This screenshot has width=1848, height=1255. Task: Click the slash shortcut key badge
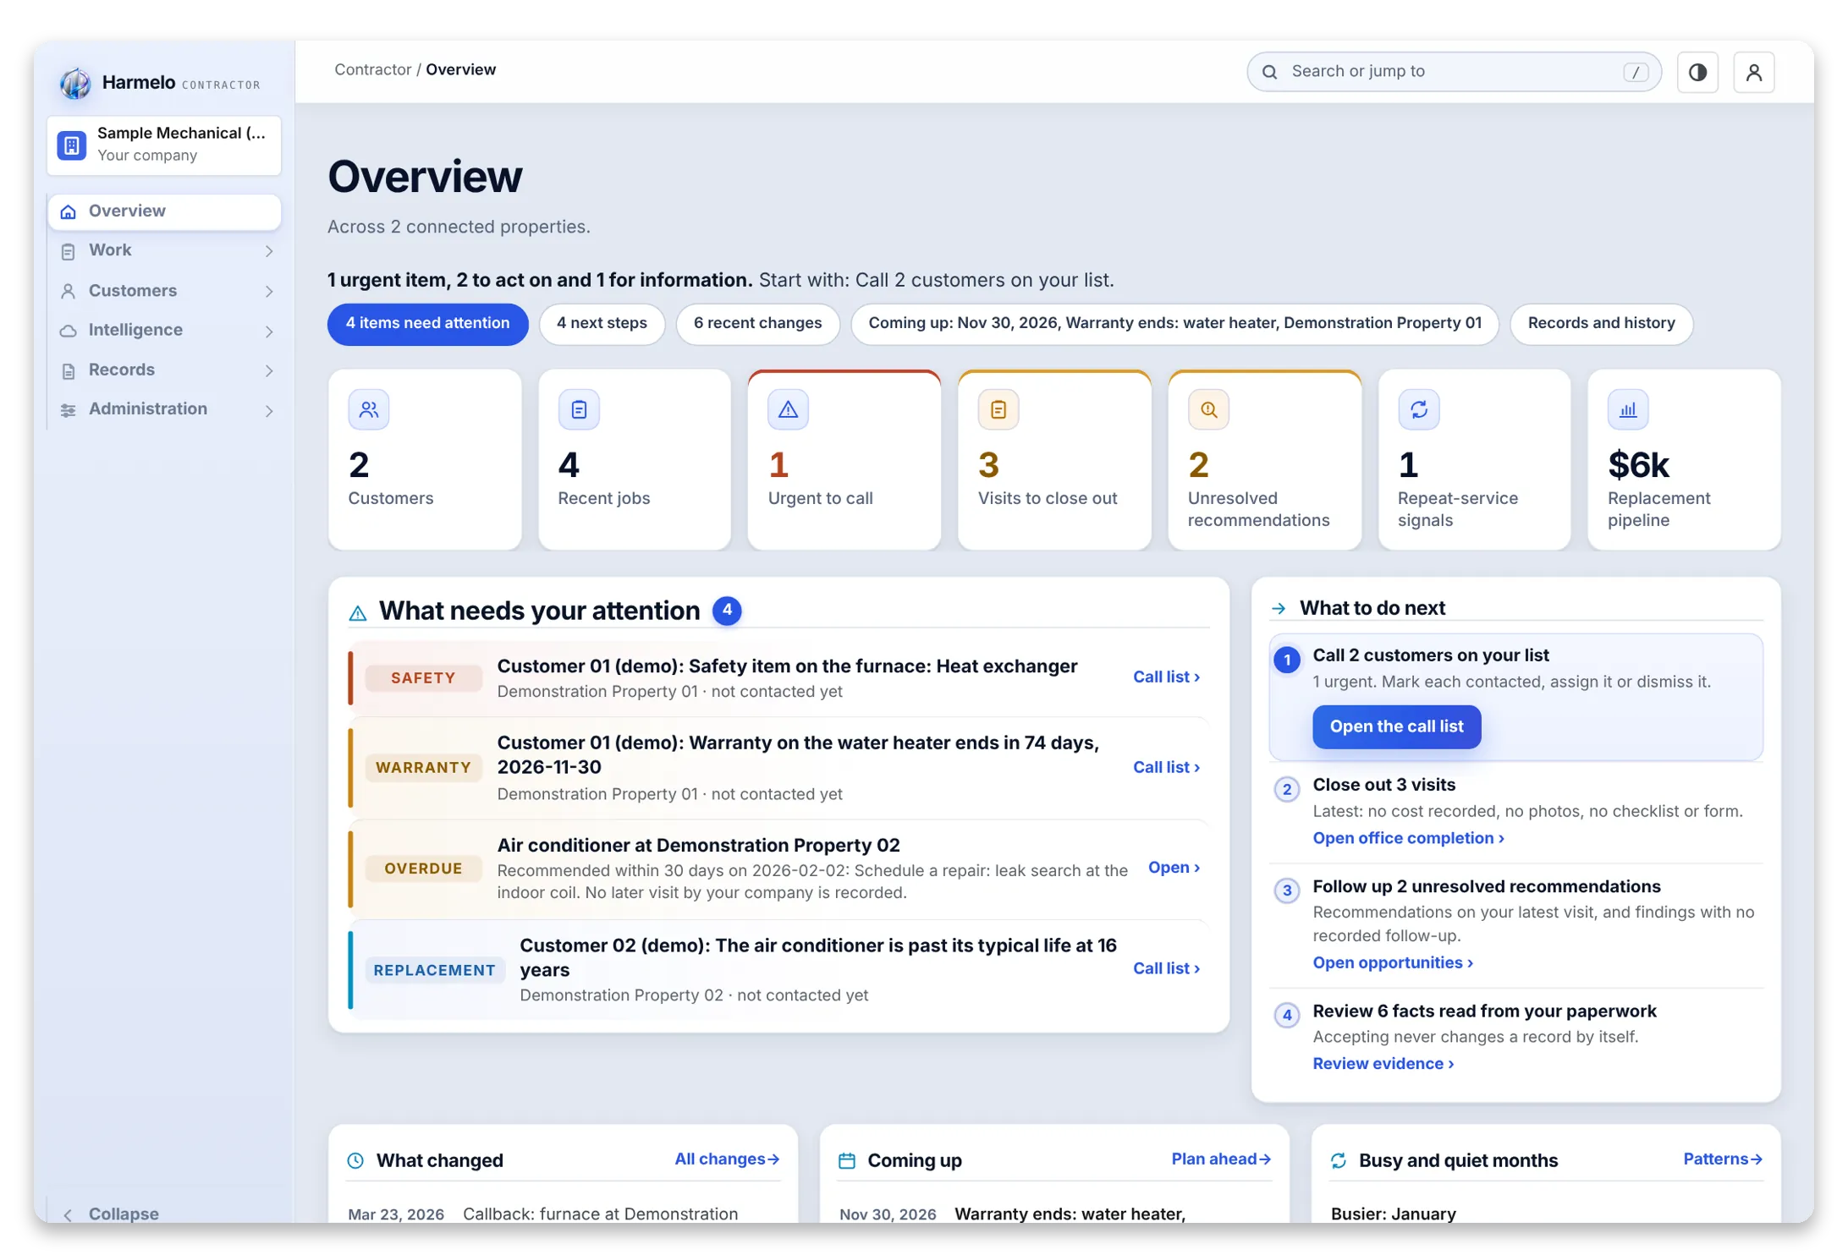[1636, 72]
